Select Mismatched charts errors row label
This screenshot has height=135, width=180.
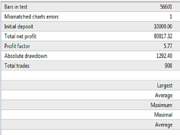click(31, 17)
